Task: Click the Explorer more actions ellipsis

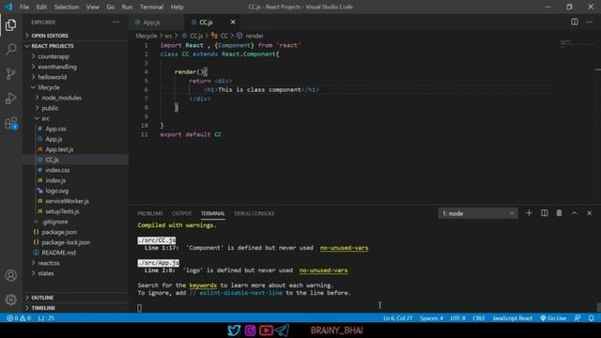Action: point(116,23)
